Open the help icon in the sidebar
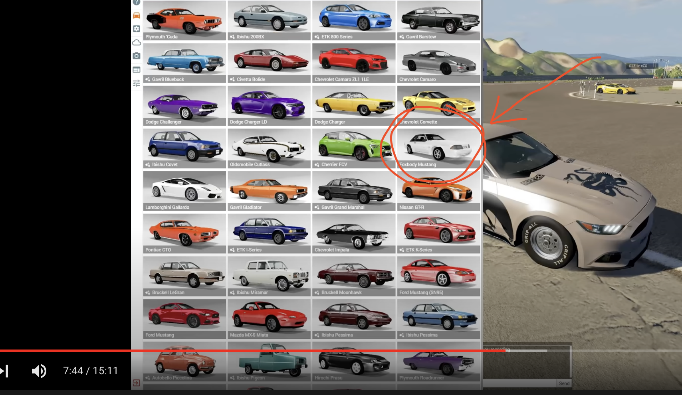This screenshot has width=682, height=395. (x=137, y=2)
